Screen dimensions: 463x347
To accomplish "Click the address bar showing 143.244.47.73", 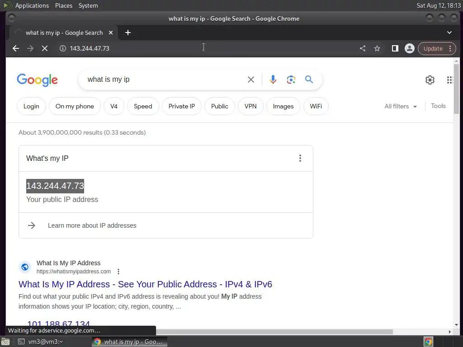I will pos(207,48).
